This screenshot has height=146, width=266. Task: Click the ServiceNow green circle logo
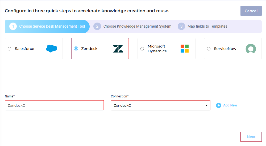point(251,49)
